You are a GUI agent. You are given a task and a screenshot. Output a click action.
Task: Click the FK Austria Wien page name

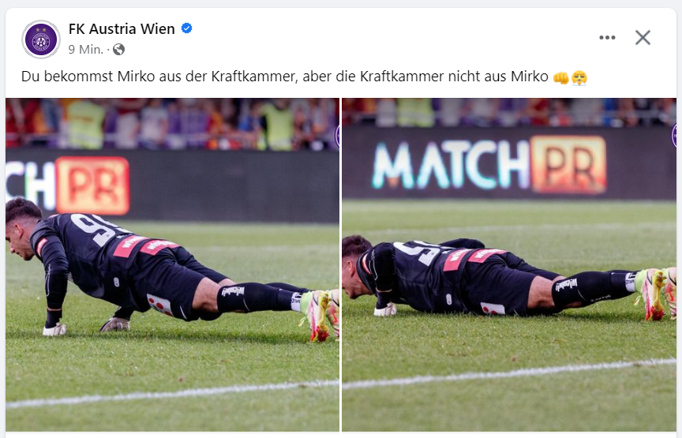click(x=122, y=28)
